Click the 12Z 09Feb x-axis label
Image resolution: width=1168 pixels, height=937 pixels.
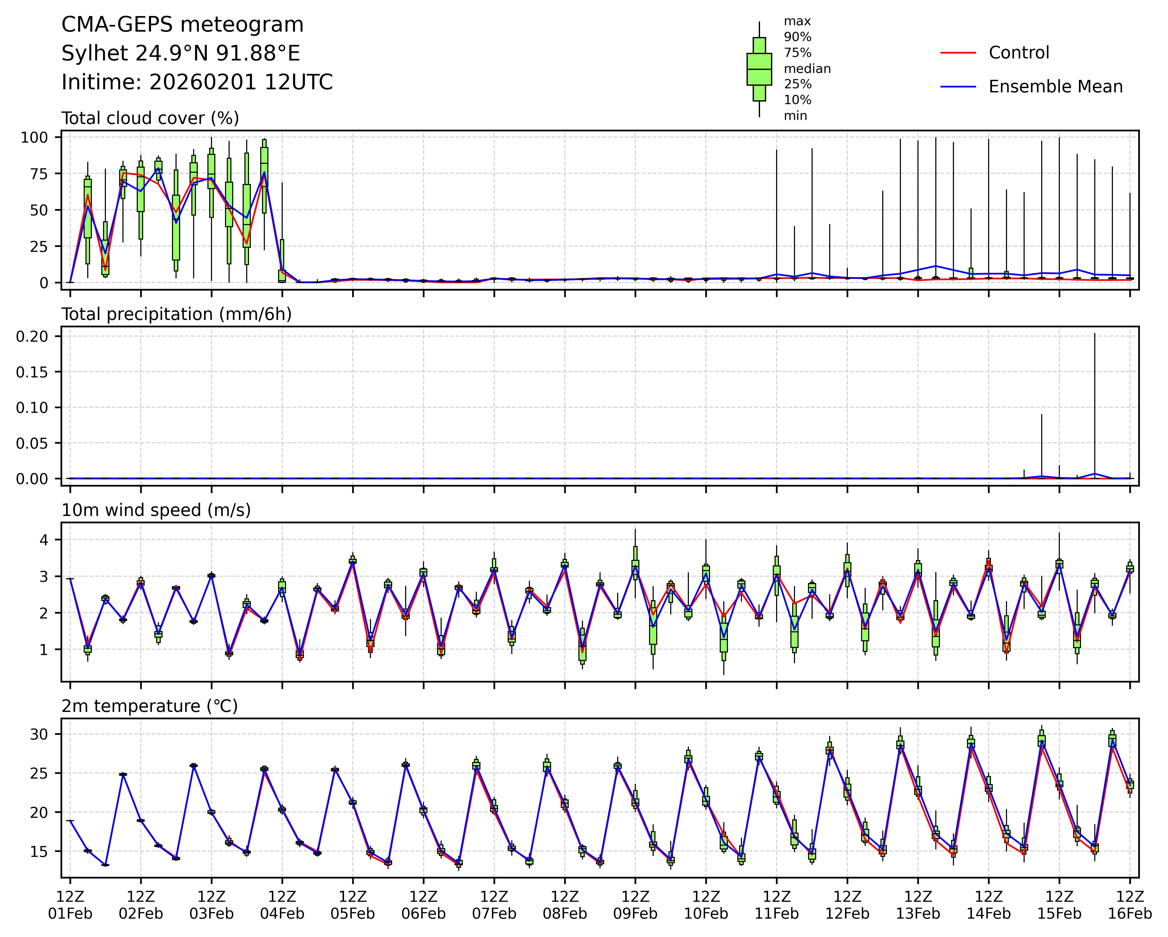(x=635, y=905)
